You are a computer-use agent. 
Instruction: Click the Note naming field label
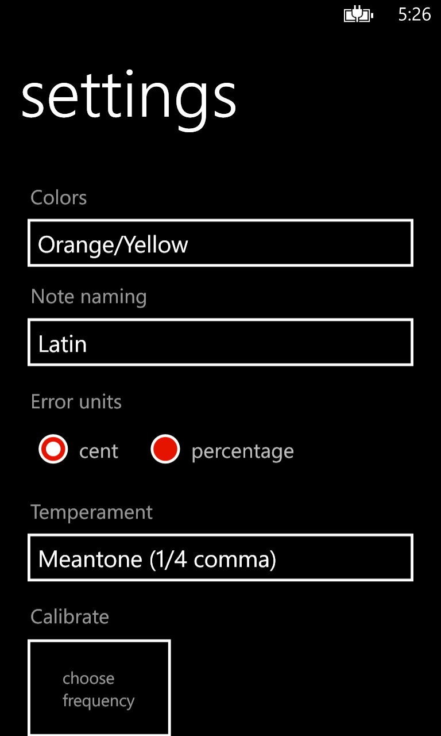pos(88,297)
